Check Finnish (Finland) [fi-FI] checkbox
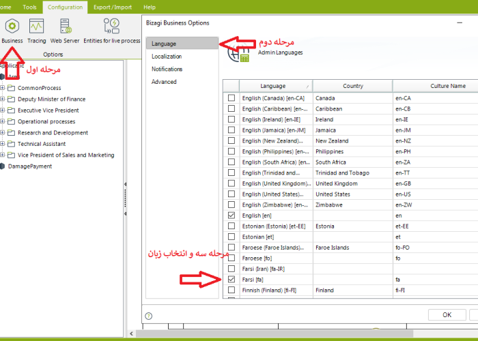Image resolution: width=478 pixels, height=341 pixels. tap(231, 290)
